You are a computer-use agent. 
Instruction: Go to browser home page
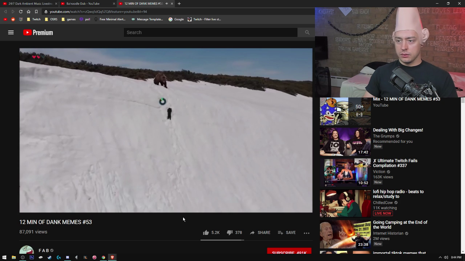pyautogui.click(x=28, y=12)
